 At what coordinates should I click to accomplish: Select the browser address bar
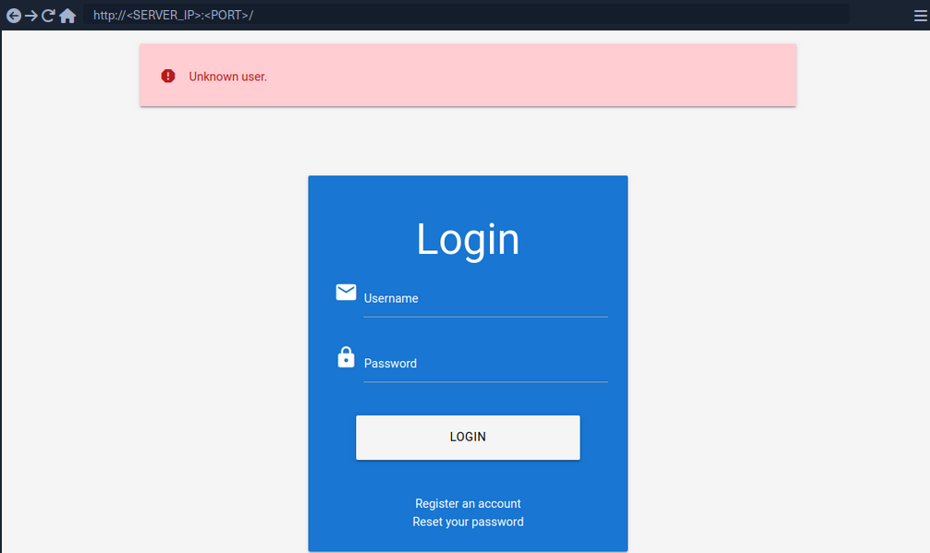(462, 15)
